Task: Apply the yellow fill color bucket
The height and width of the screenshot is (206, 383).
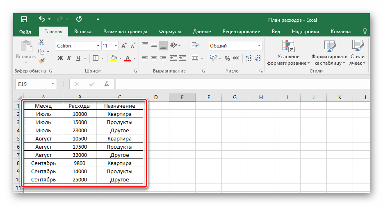Action: click(x=114, y=58)
